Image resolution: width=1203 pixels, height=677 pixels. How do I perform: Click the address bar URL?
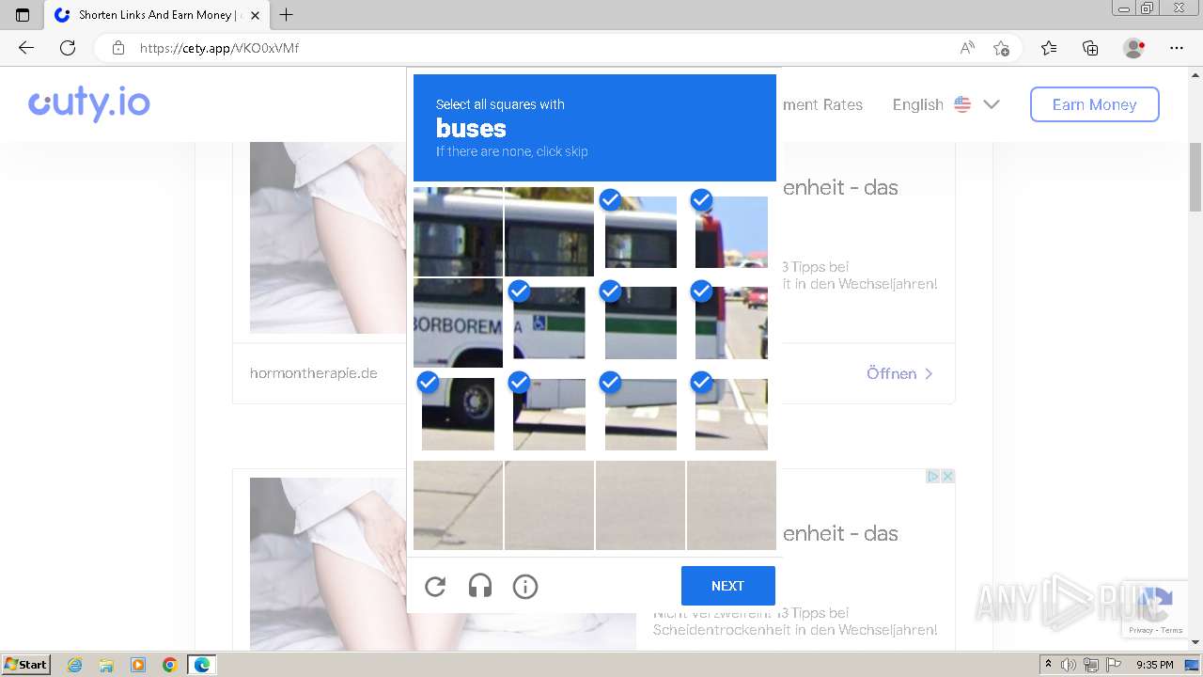click(219, 48)
